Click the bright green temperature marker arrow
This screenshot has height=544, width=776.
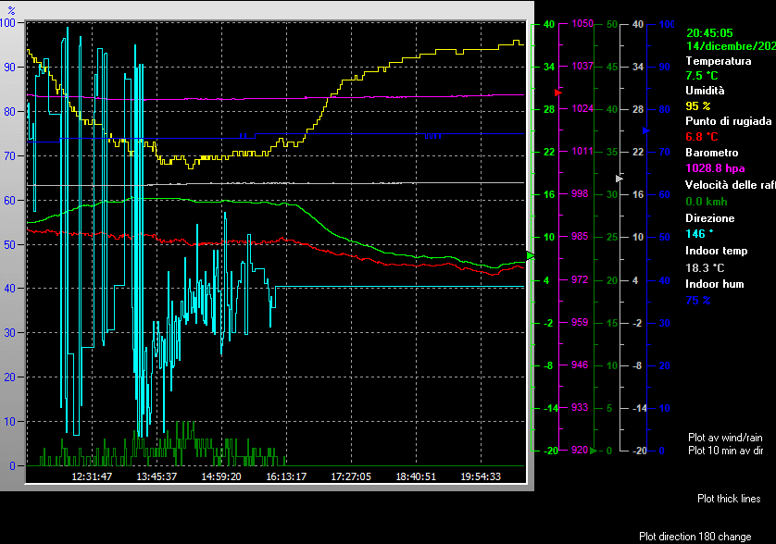point(531,254)
